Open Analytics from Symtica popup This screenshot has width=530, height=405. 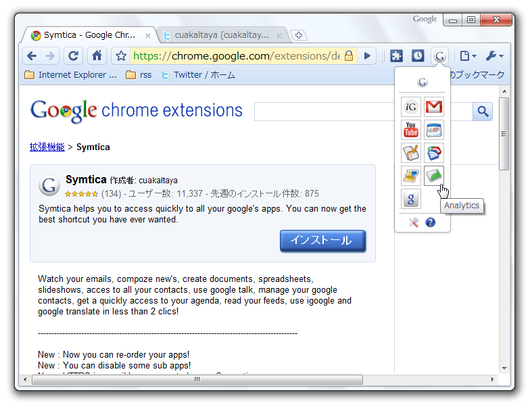pyautogui.click(x=434, y=176)
